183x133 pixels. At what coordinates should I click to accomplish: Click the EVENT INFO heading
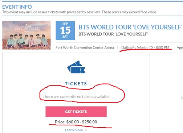[17, 7]
